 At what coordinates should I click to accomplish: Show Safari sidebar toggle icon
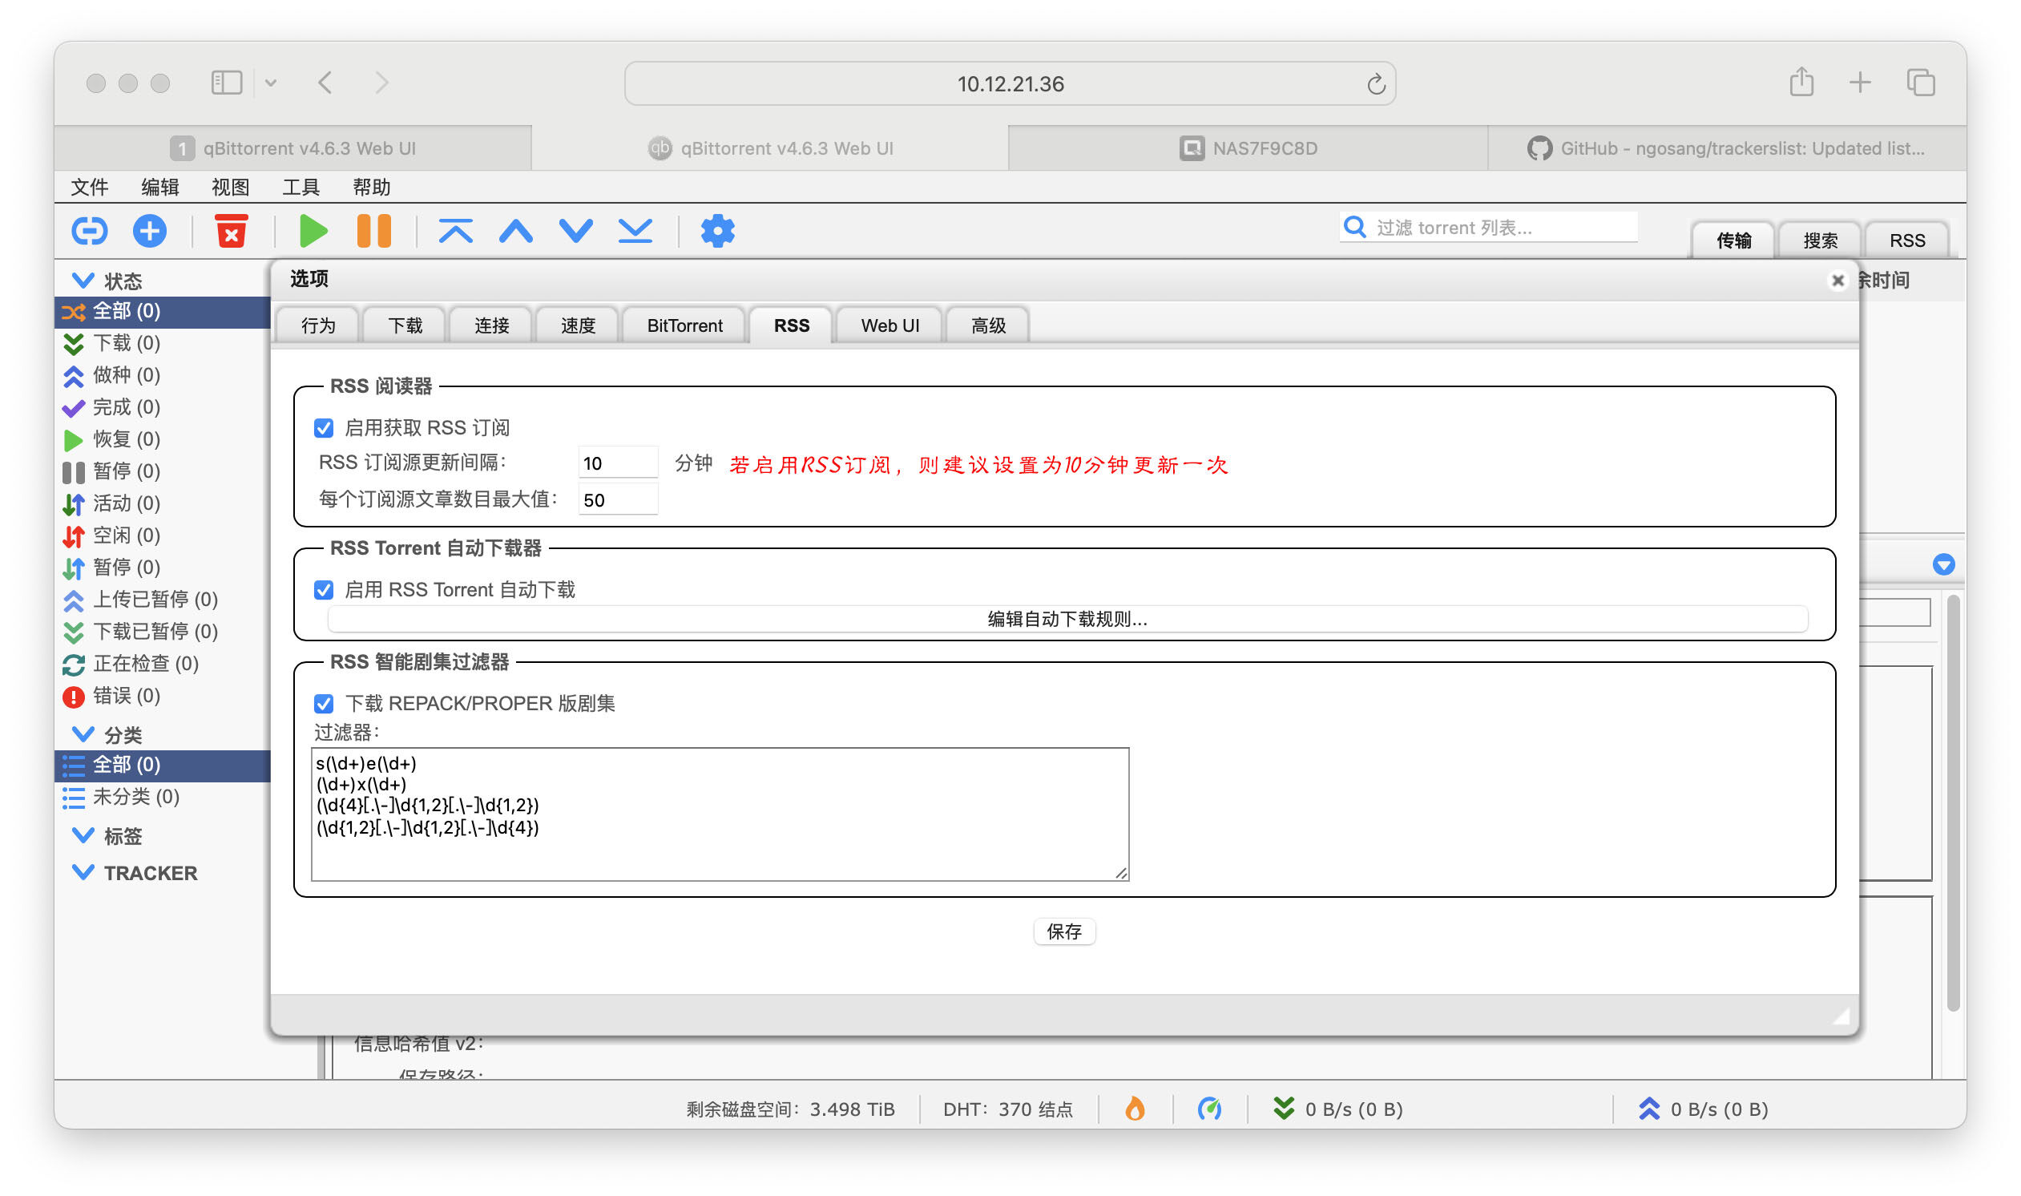coord(226,83)
